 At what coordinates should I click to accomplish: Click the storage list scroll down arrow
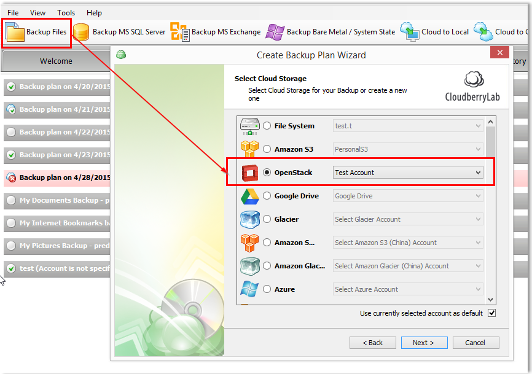pyautogui.click(x=491, y=300)
